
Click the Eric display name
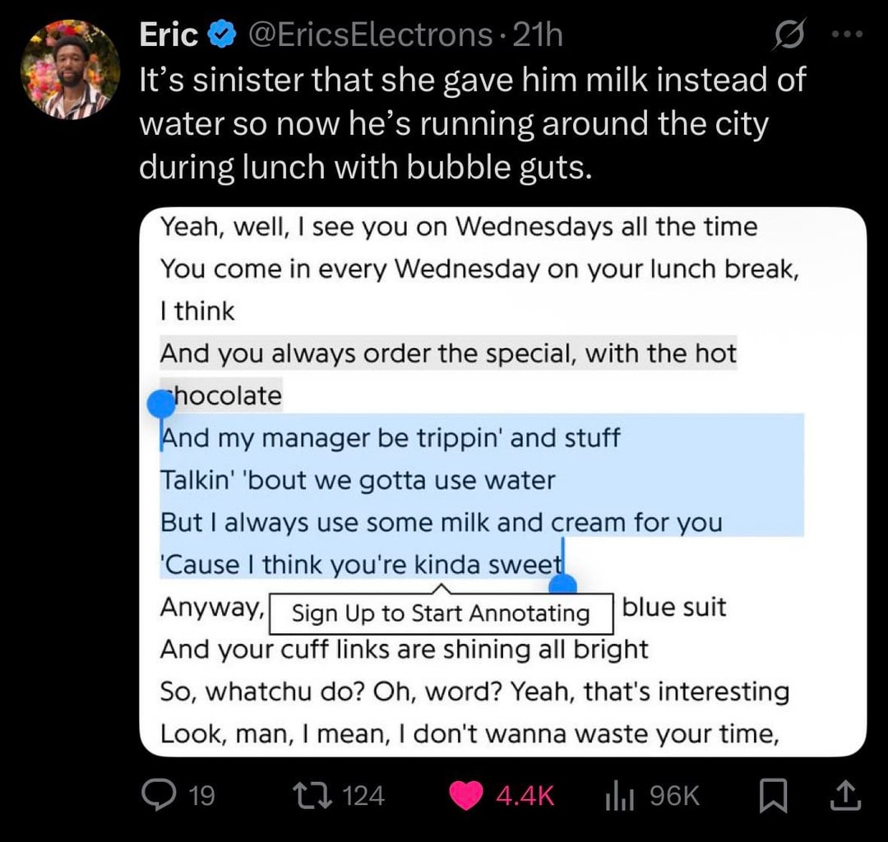[169, 35]
